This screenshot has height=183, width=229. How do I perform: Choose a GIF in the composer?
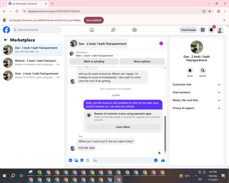(87, 160)
